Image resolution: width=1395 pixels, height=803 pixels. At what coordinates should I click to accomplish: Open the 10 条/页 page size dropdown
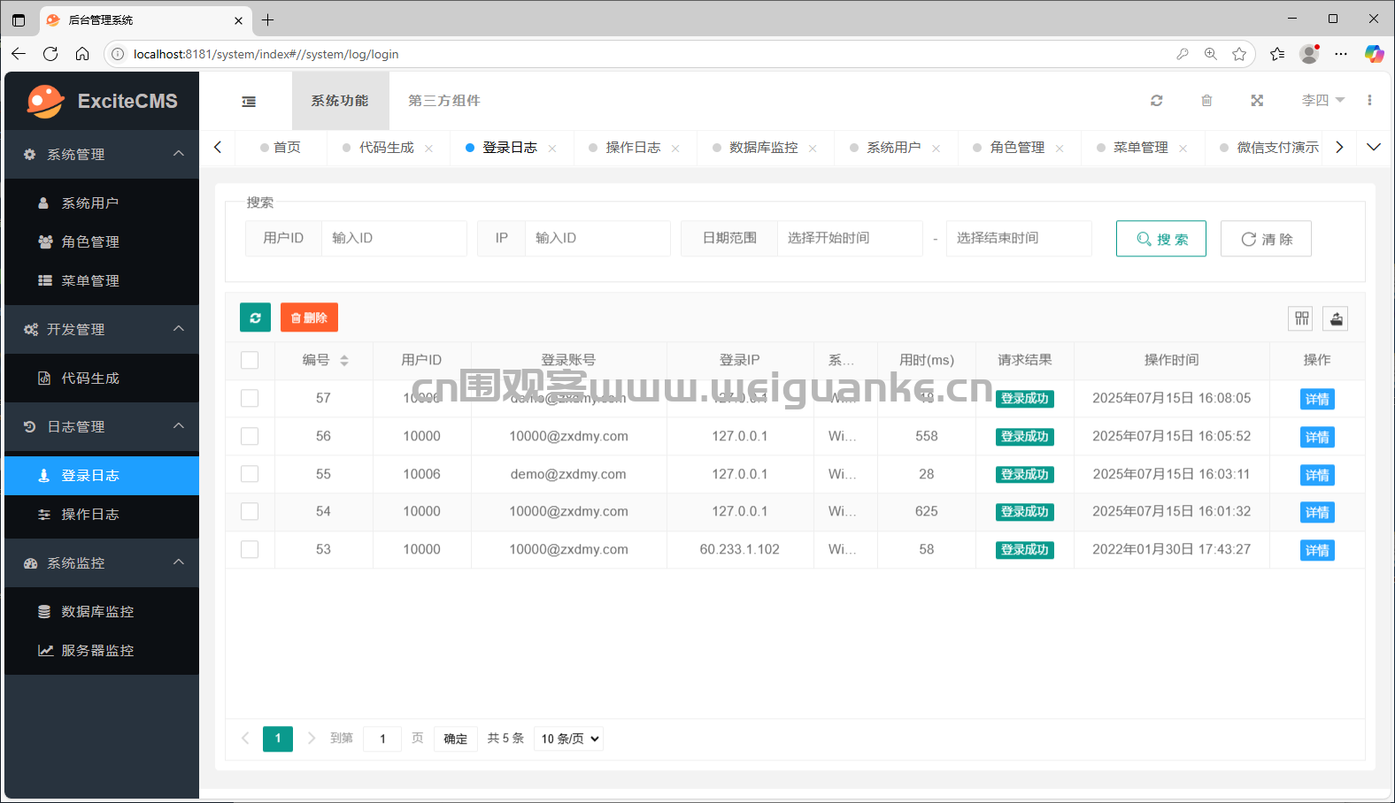(x=568, y=738)
